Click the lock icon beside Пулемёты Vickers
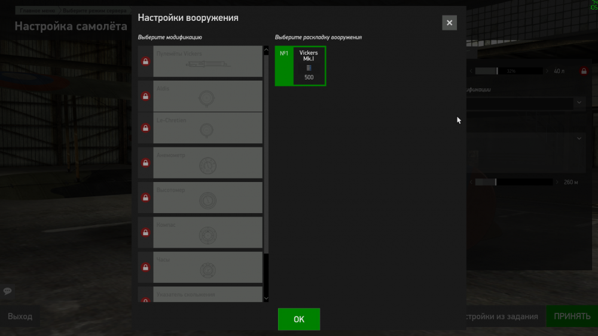Image resolution: width=598 pixels, height=336 pixels. tap(145, 61)
